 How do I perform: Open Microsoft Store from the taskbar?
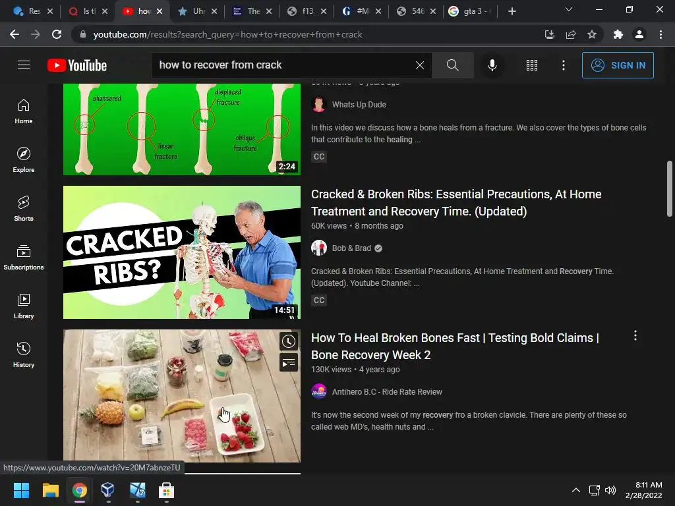(x=166, y=490)
